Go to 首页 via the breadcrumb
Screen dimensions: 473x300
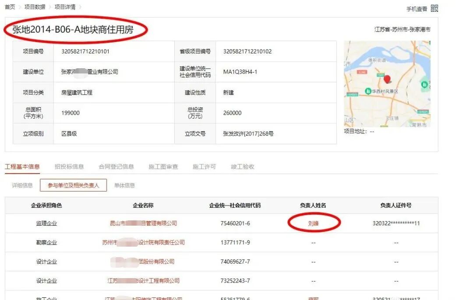pyautogui.click(x=10, y=7)
